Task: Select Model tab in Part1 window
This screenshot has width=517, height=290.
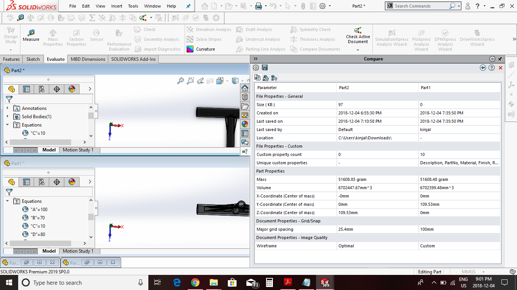Action: [x=49, y=251]
